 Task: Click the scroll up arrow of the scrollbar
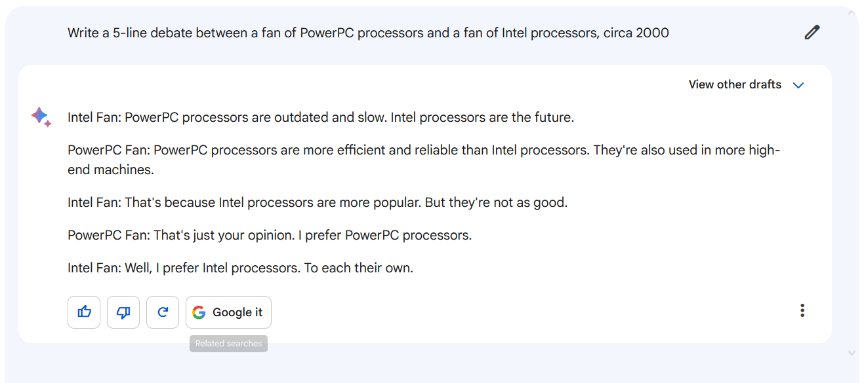click(x=852, y=14)
